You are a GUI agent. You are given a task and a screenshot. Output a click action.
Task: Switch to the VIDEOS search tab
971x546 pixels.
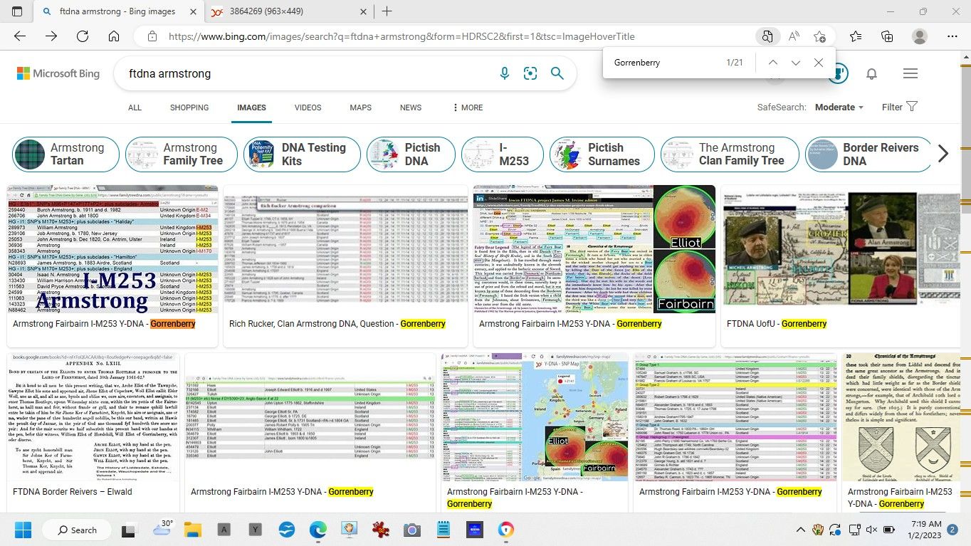[308, 107]
